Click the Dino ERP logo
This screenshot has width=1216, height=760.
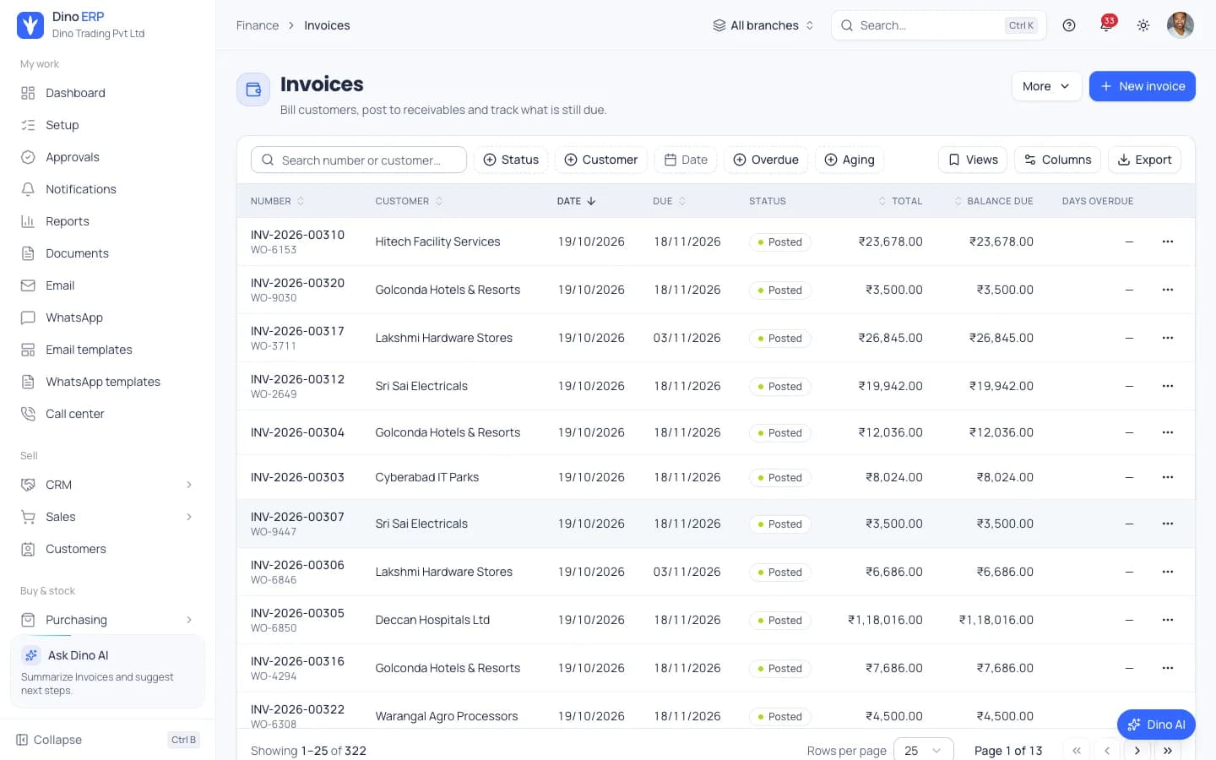30,25
